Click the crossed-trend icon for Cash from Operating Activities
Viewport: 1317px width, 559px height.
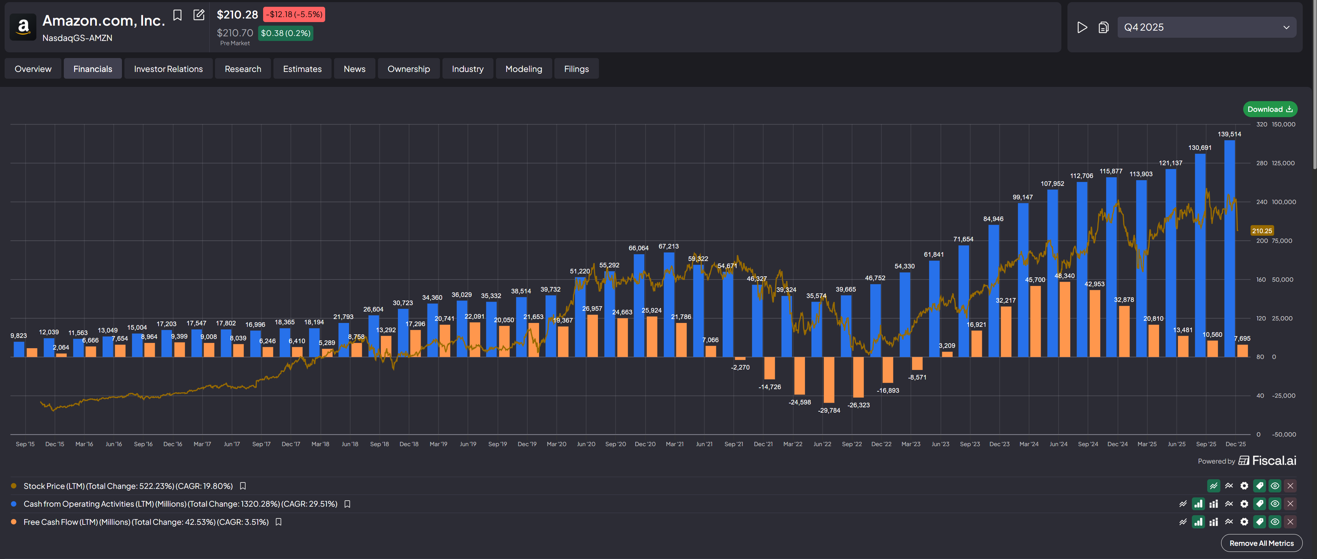[x=1229, y=504]
